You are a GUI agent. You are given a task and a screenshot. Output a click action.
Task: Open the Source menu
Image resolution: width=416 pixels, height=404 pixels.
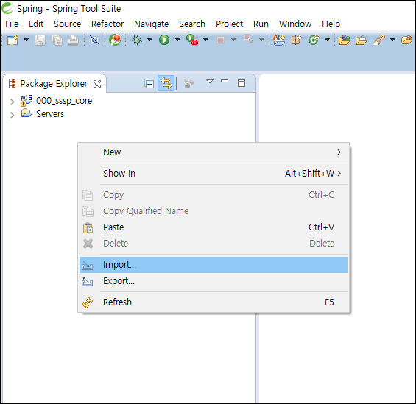click(x=68, y=24)
